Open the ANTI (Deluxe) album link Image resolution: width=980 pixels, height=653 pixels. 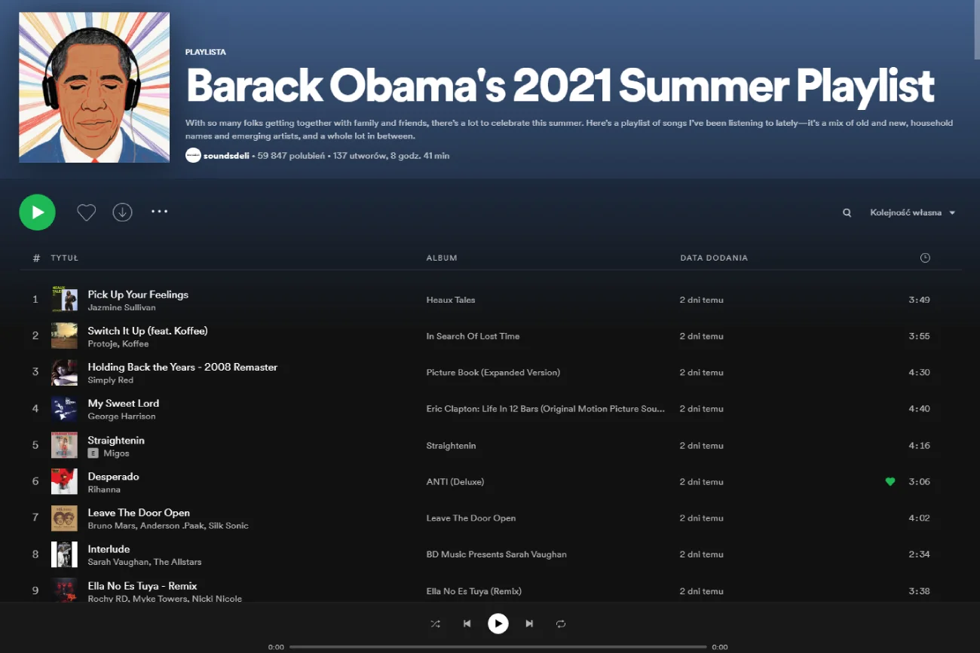(x=455, y=481)
